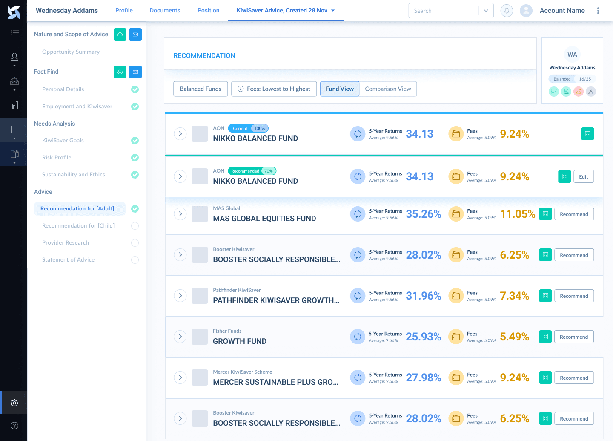Recommend the Fisher Funds Growth Fund
The width and height of the screenshot is (613, 441).
tap(574, 337)
